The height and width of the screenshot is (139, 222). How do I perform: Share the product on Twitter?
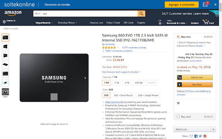[200, 136]
